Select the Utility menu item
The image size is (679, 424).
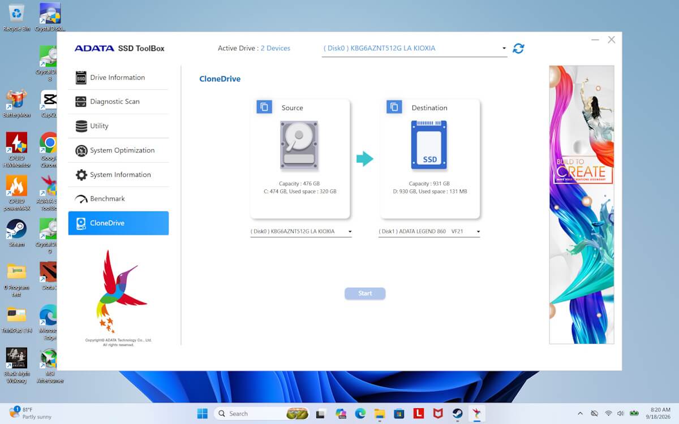click(118, 126)
